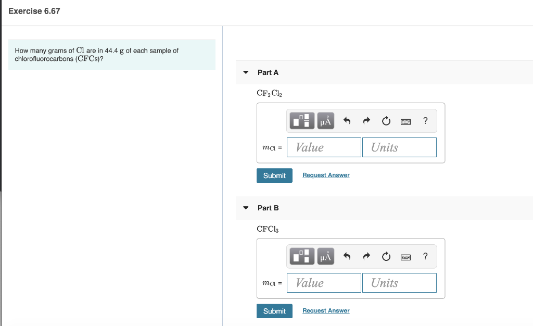Show keyboard shortcuts icon in Part A

pos(405,121)
